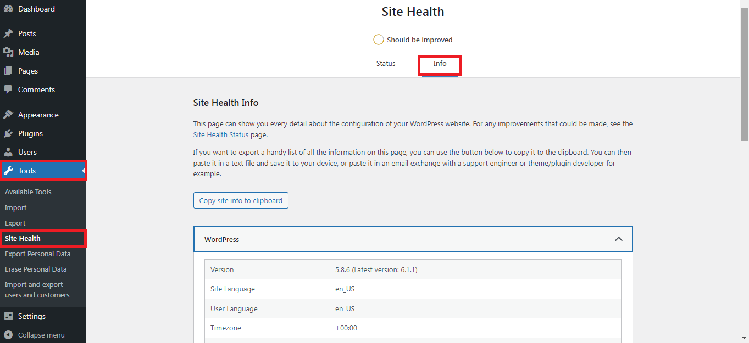749x343 pixels.
Task: Follow the Site Health Status link
Action: pyautogui.click(x=221, y=134)
